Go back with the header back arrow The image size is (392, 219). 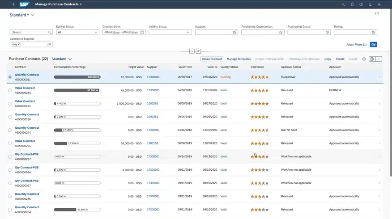(x=13, y=4)
